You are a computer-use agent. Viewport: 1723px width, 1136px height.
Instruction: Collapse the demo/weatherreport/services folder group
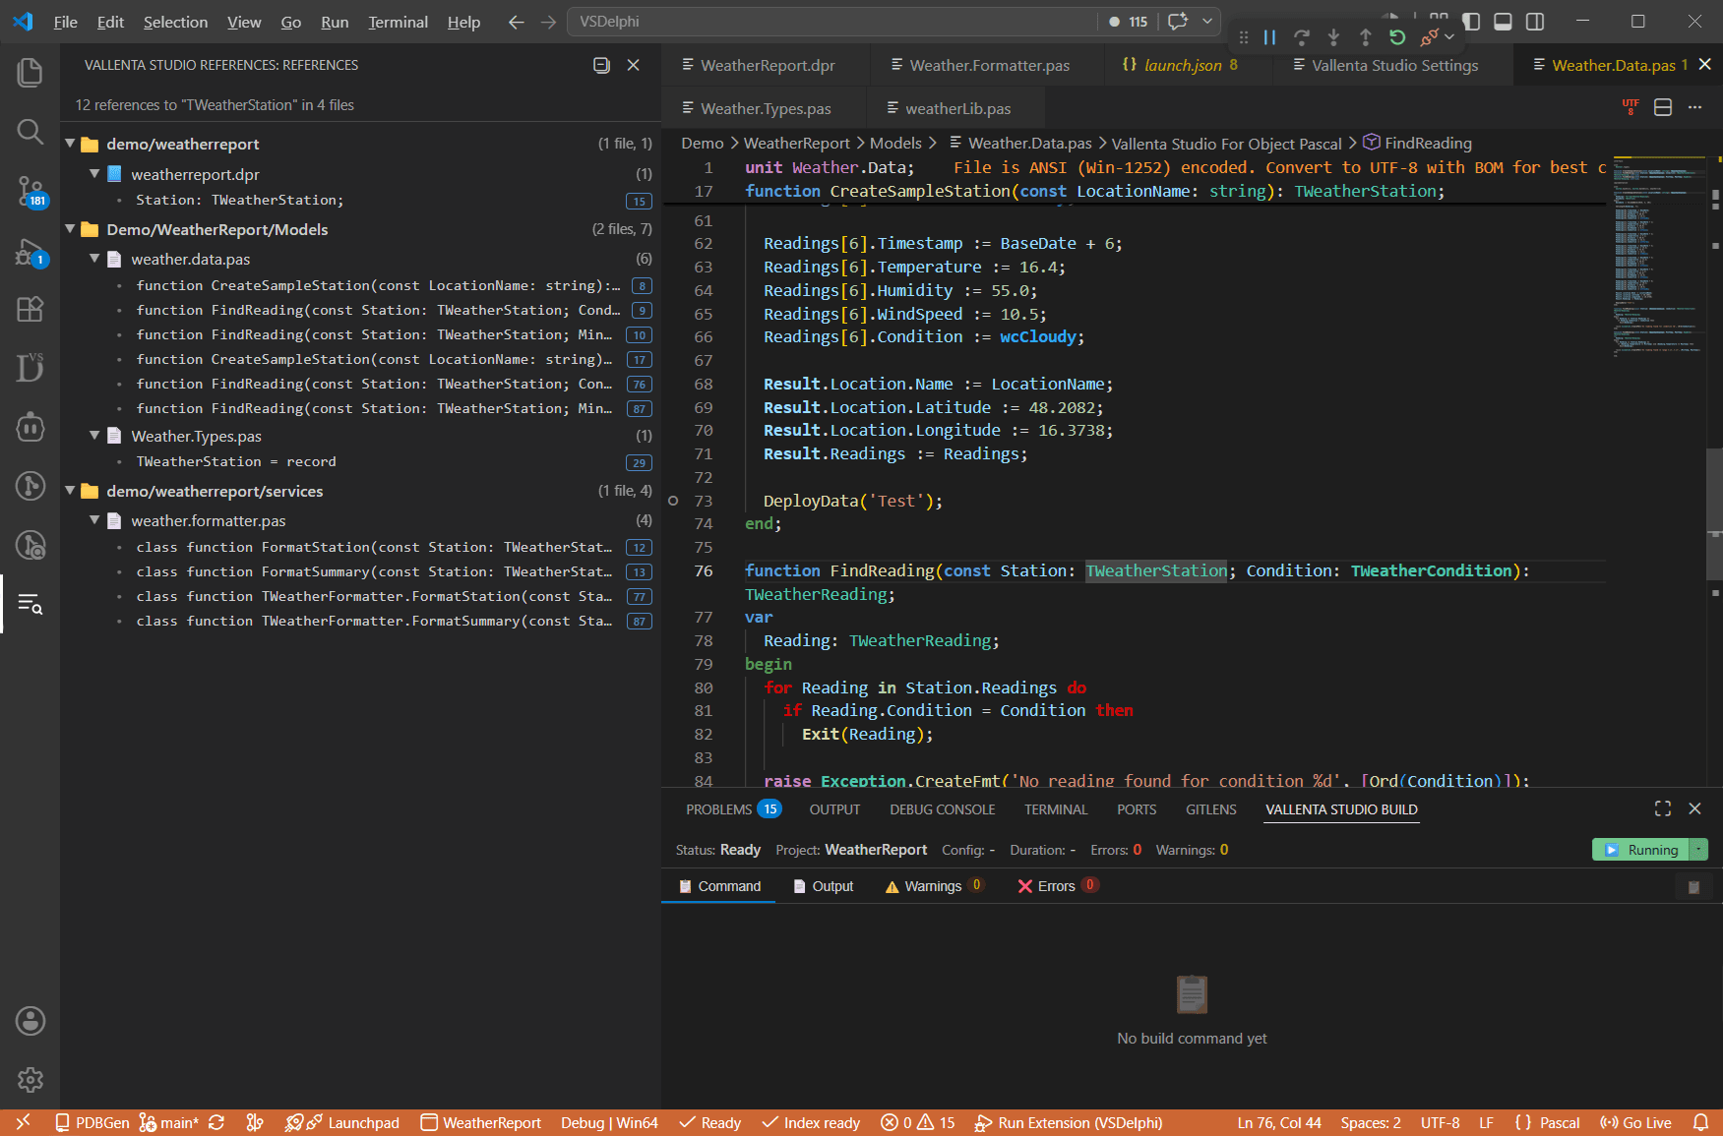tap(71, 490)
